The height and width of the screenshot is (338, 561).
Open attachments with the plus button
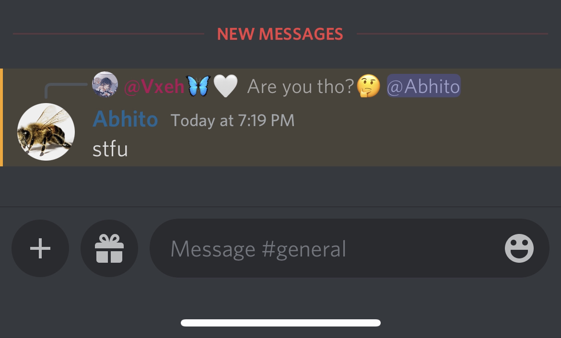(x=40, y=248)
